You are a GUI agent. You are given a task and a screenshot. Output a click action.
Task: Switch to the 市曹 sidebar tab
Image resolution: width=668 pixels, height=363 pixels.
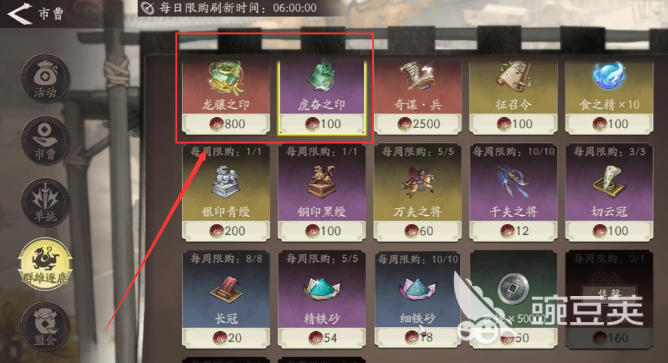tap(45, 140)
